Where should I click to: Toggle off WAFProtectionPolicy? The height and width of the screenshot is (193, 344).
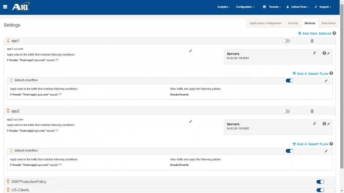click(x=320, y=182)
